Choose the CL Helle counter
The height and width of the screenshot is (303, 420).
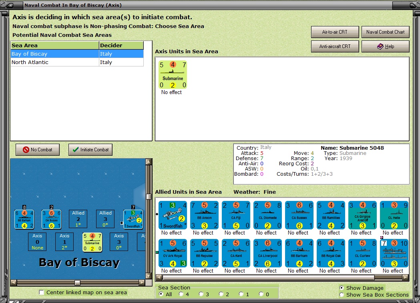(x=394, y=215)
